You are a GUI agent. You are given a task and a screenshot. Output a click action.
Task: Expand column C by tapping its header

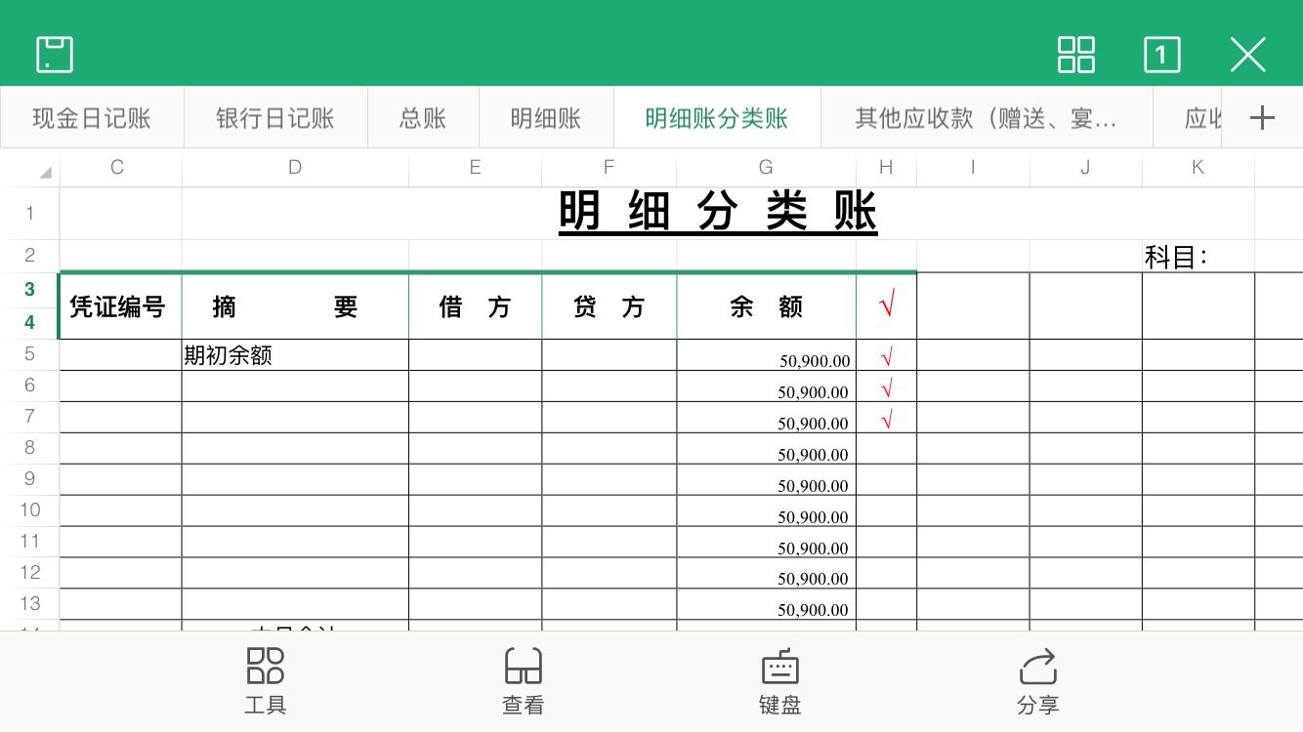click(x=116, y=167)
